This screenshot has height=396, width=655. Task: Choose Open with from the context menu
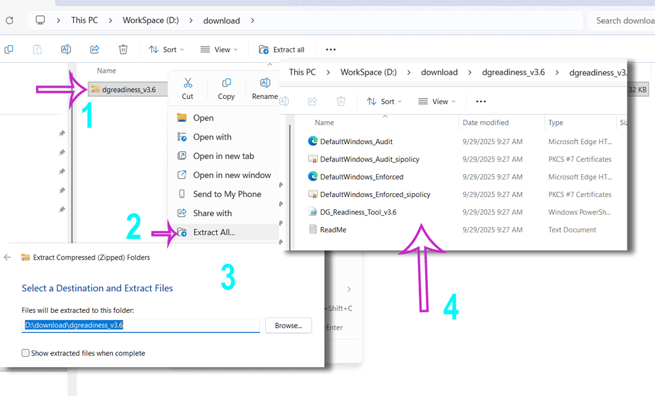tap(223, 137)
